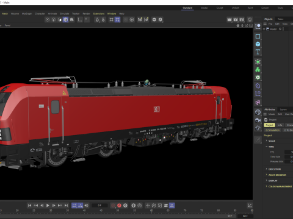This screenshot has width=293, height=219.
Task: Toggle Rotation keyframe channel icon
Action: point(154,206)
